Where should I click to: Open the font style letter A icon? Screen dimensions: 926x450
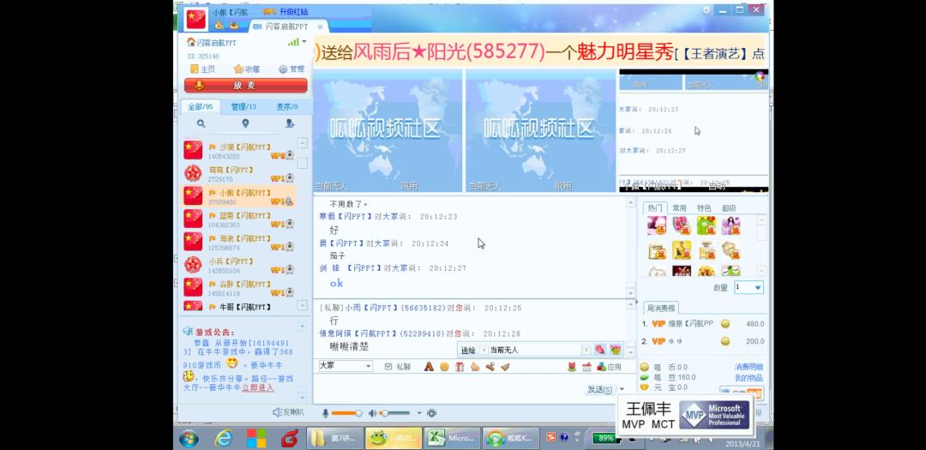click(x=430, y=367)
